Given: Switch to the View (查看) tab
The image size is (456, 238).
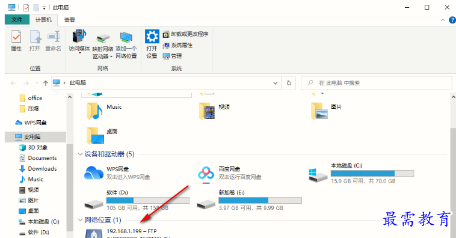Looking at the screenshot, I should click(x=69, y=20).
